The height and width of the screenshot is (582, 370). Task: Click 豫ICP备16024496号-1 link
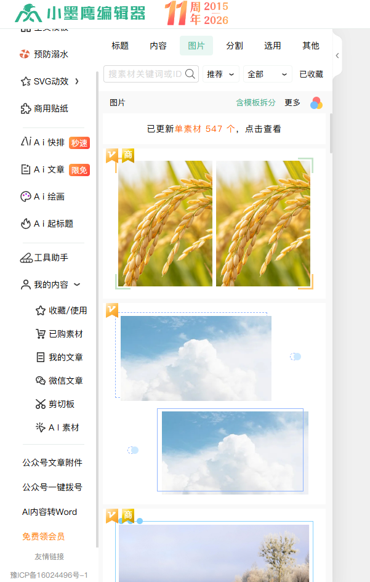[x=49, y=575]
